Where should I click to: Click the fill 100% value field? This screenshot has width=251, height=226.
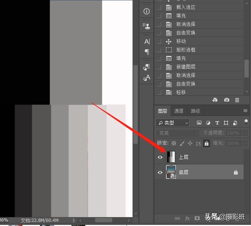234,143
